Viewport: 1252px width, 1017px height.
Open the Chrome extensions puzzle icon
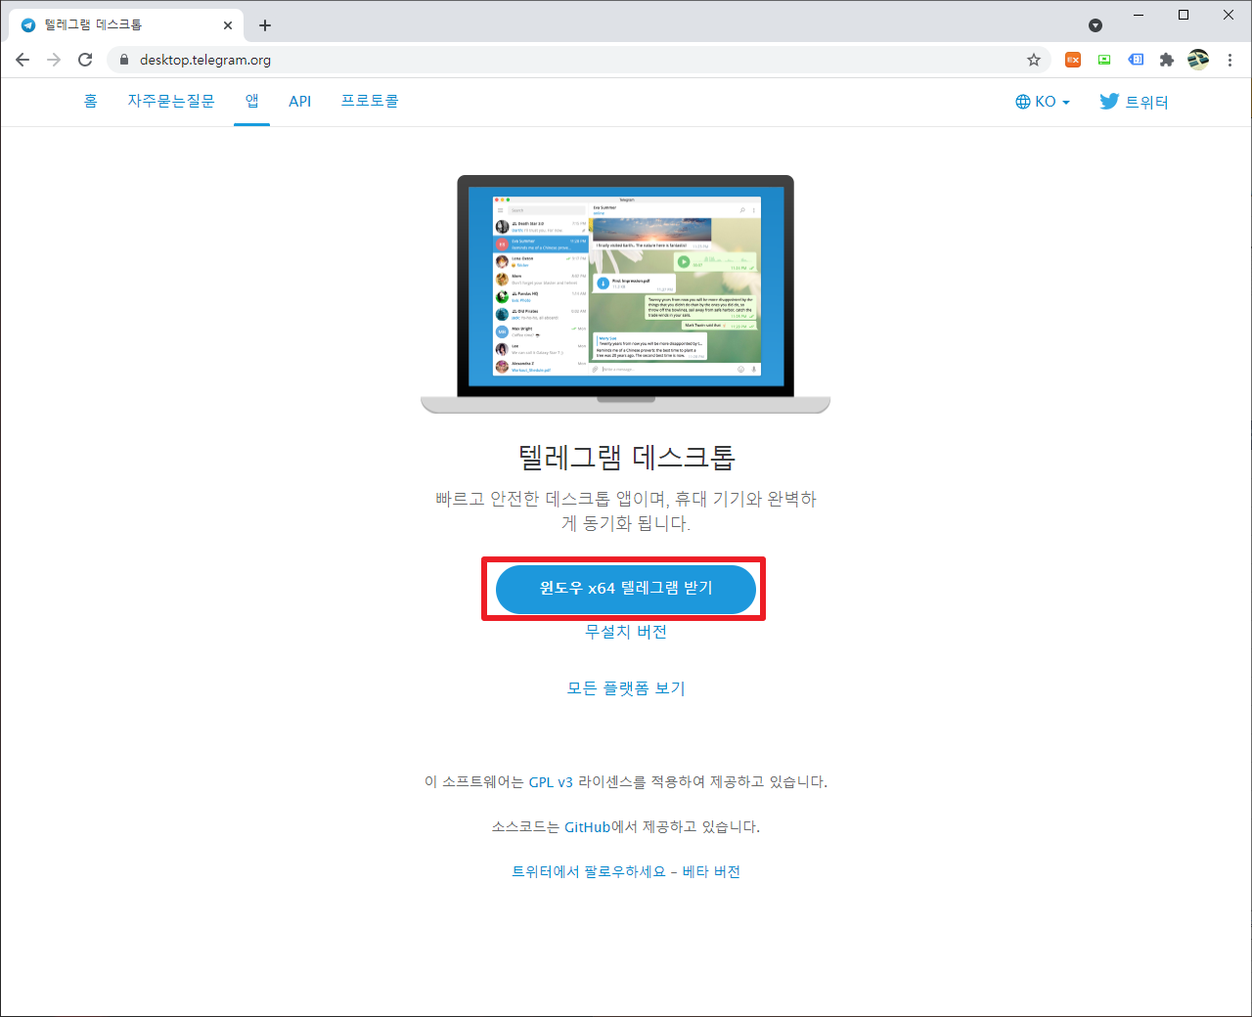(x=1167, y=60)
